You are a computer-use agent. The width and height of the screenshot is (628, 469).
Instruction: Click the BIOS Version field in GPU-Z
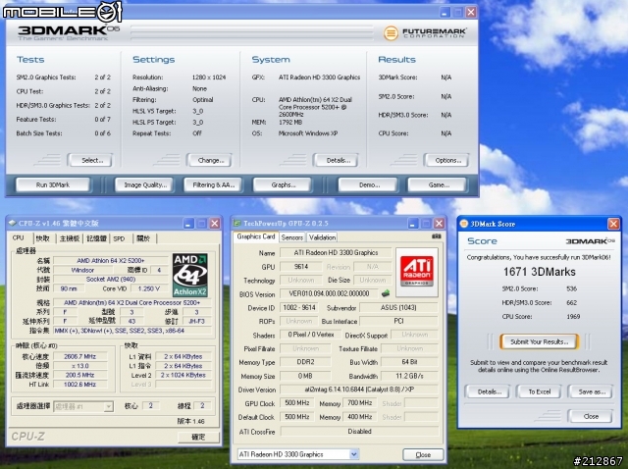coord(330,293)
